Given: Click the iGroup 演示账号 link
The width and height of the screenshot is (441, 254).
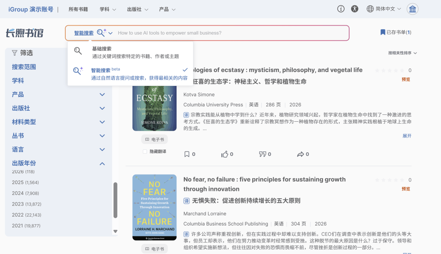Looking at the screenshot, I should (31, 9).
